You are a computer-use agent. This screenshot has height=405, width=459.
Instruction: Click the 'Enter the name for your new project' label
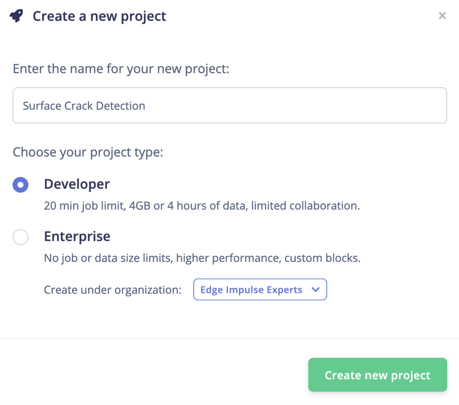pyautogui.click(x=121, y=68)
